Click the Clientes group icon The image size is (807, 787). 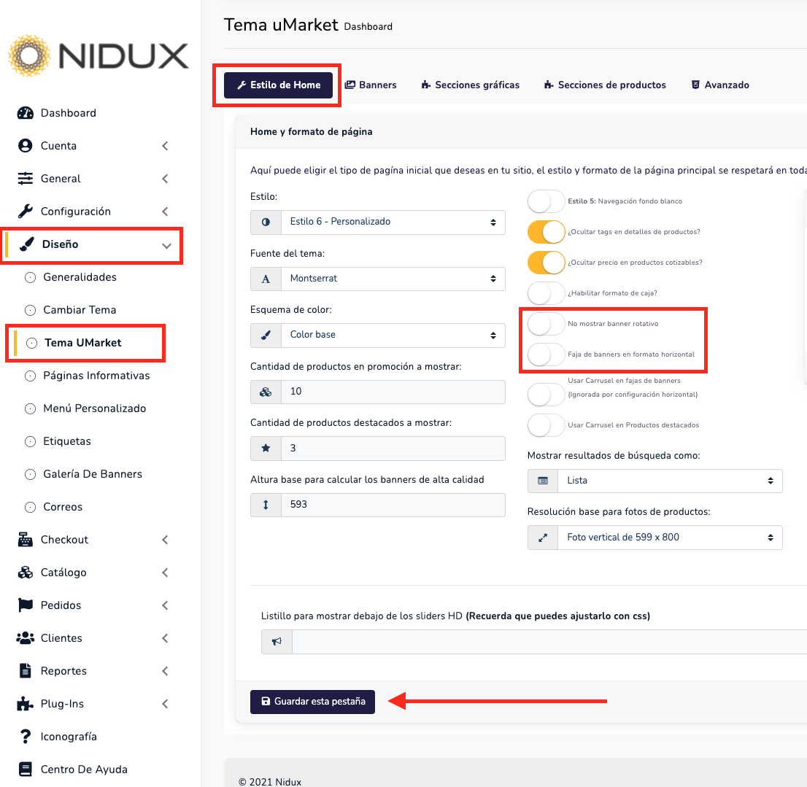pos(26,638)
